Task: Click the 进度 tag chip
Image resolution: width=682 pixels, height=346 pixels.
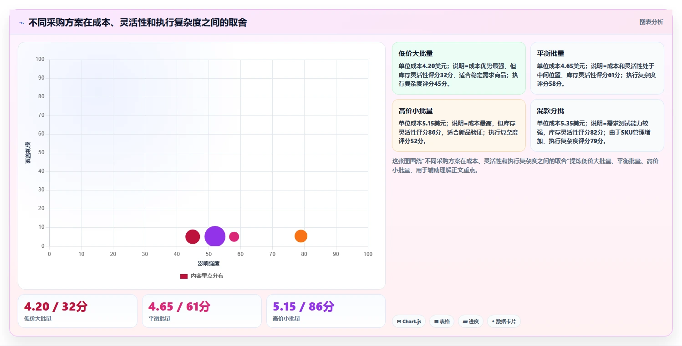Action: pos(471,321)
